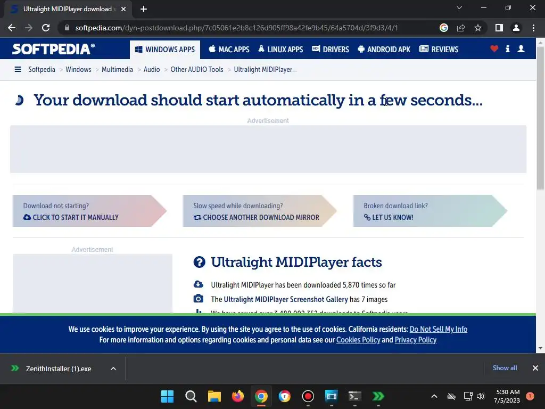Show hidden system tray icons
545x409 pixels.
(434, 396)
